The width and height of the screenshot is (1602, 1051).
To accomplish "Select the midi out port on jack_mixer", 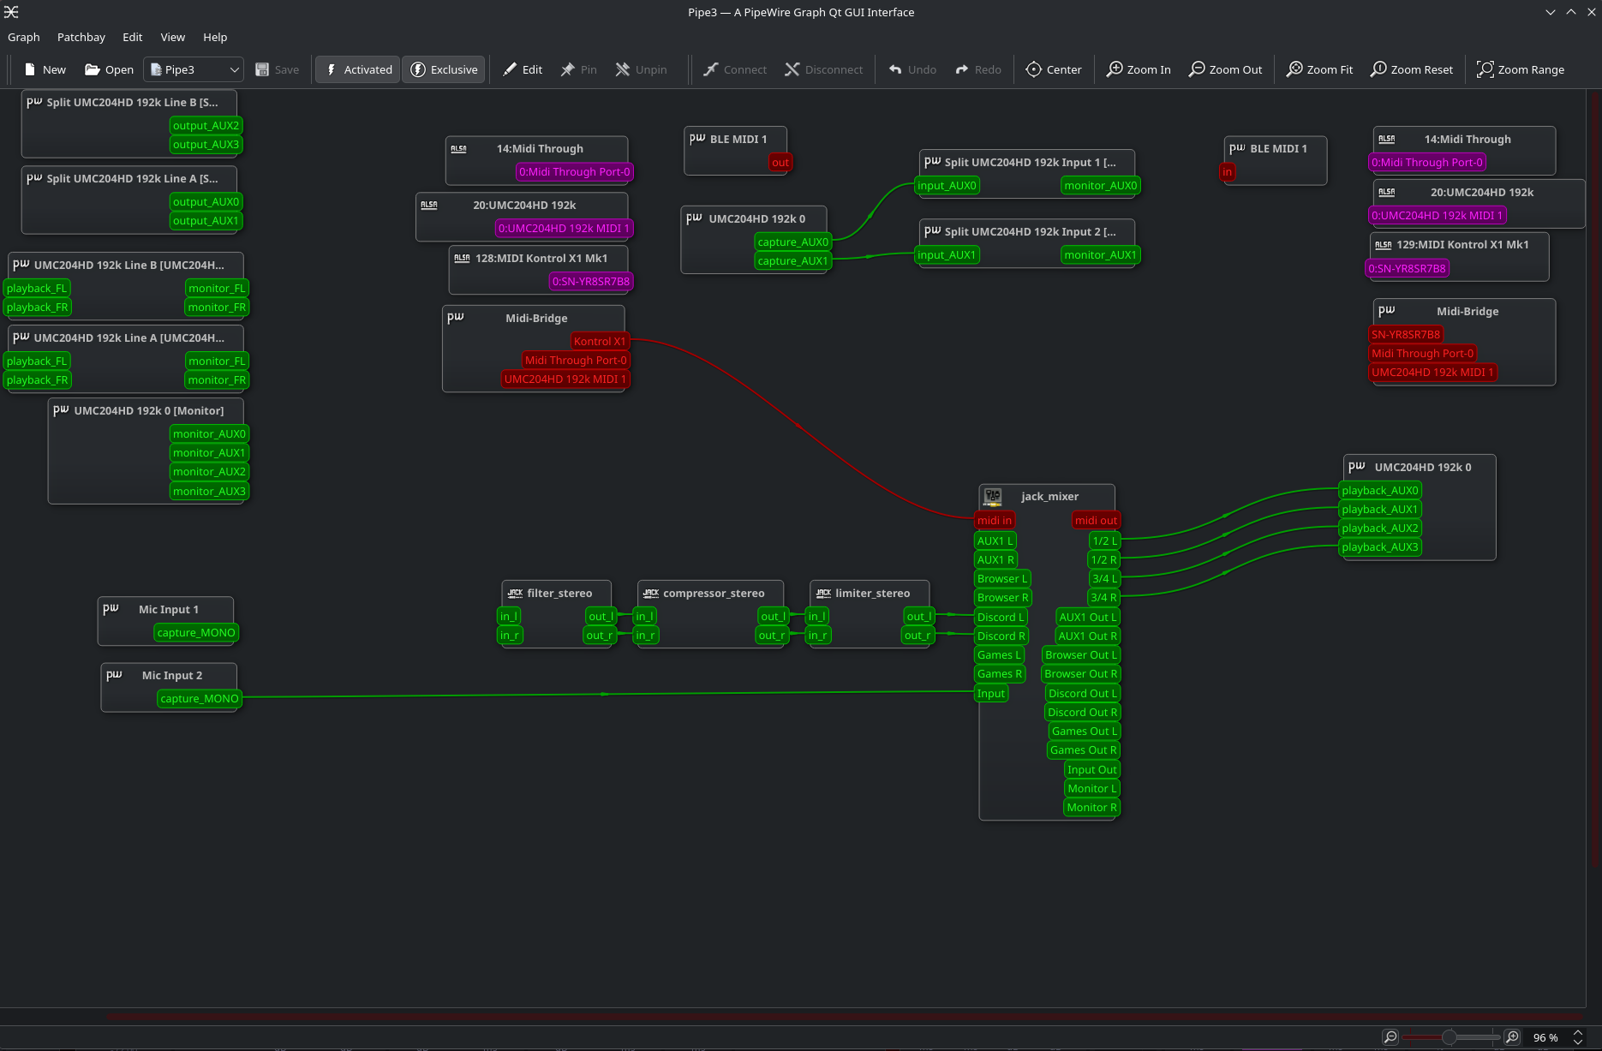I will pos(1097,520).
